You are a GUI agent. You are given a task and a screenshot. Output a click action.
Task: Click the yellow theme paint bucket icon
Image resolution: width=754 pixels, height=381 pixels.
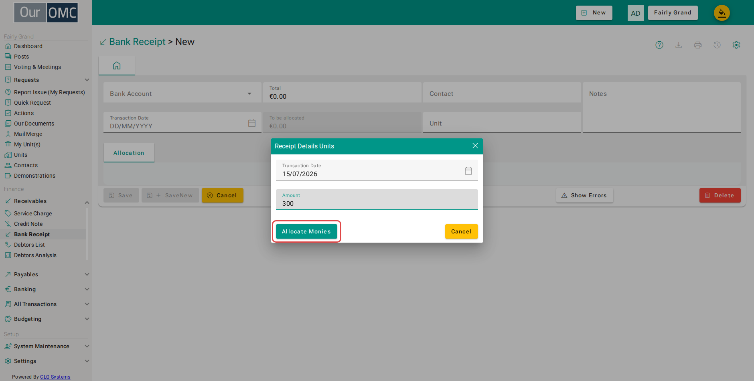coord(722,13)
